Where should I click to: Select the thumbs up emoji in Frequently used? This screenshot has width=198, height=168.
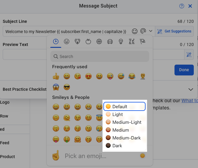click(x=56, y=76)
